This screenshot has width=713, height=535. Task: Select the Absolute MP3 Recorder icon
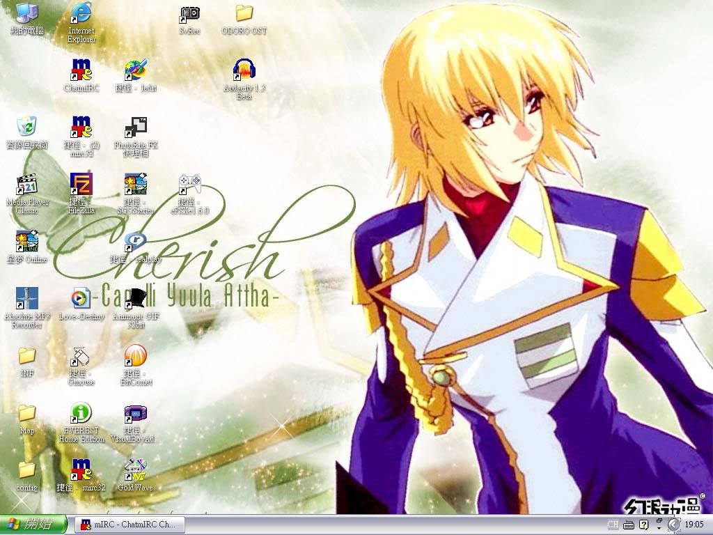26,299
